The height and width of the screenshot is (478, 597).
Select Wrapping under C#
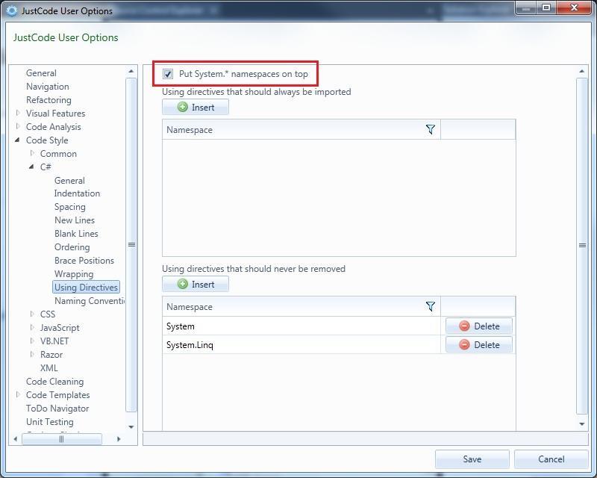(74, 274)
